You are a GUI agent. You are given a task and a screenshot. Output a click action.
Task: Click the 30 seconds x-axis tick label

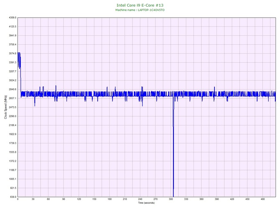click(x=33, y=199)
